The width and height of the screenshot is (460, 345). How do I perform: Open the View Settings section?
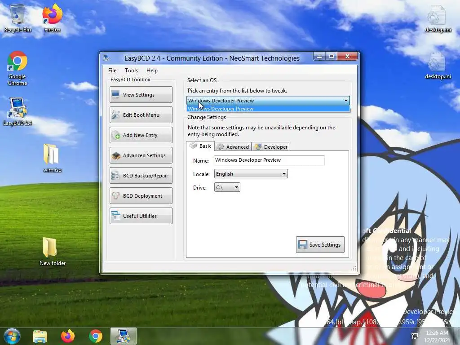[x=141, y=94]
